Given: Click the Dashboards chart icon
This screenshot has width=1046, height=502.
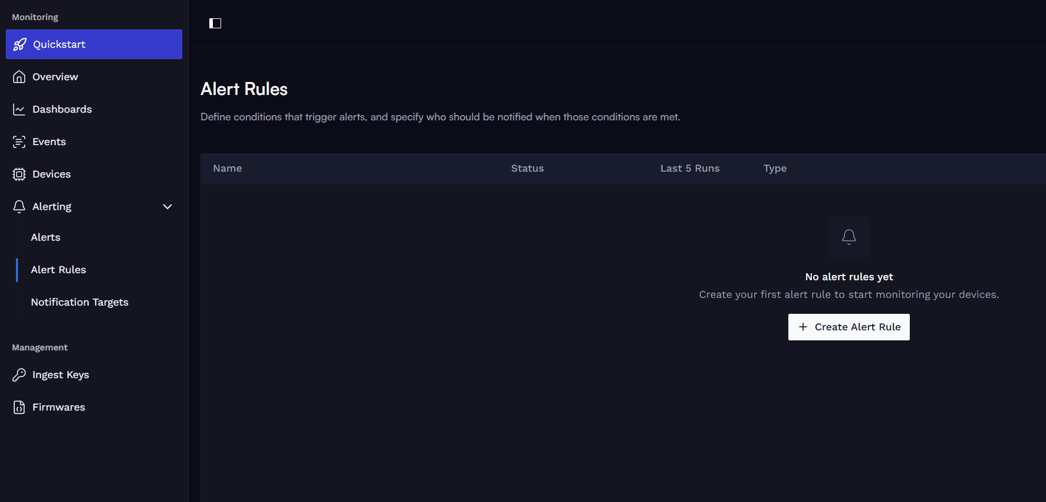Looking at the screenshot, I should (x=19, y=109).
